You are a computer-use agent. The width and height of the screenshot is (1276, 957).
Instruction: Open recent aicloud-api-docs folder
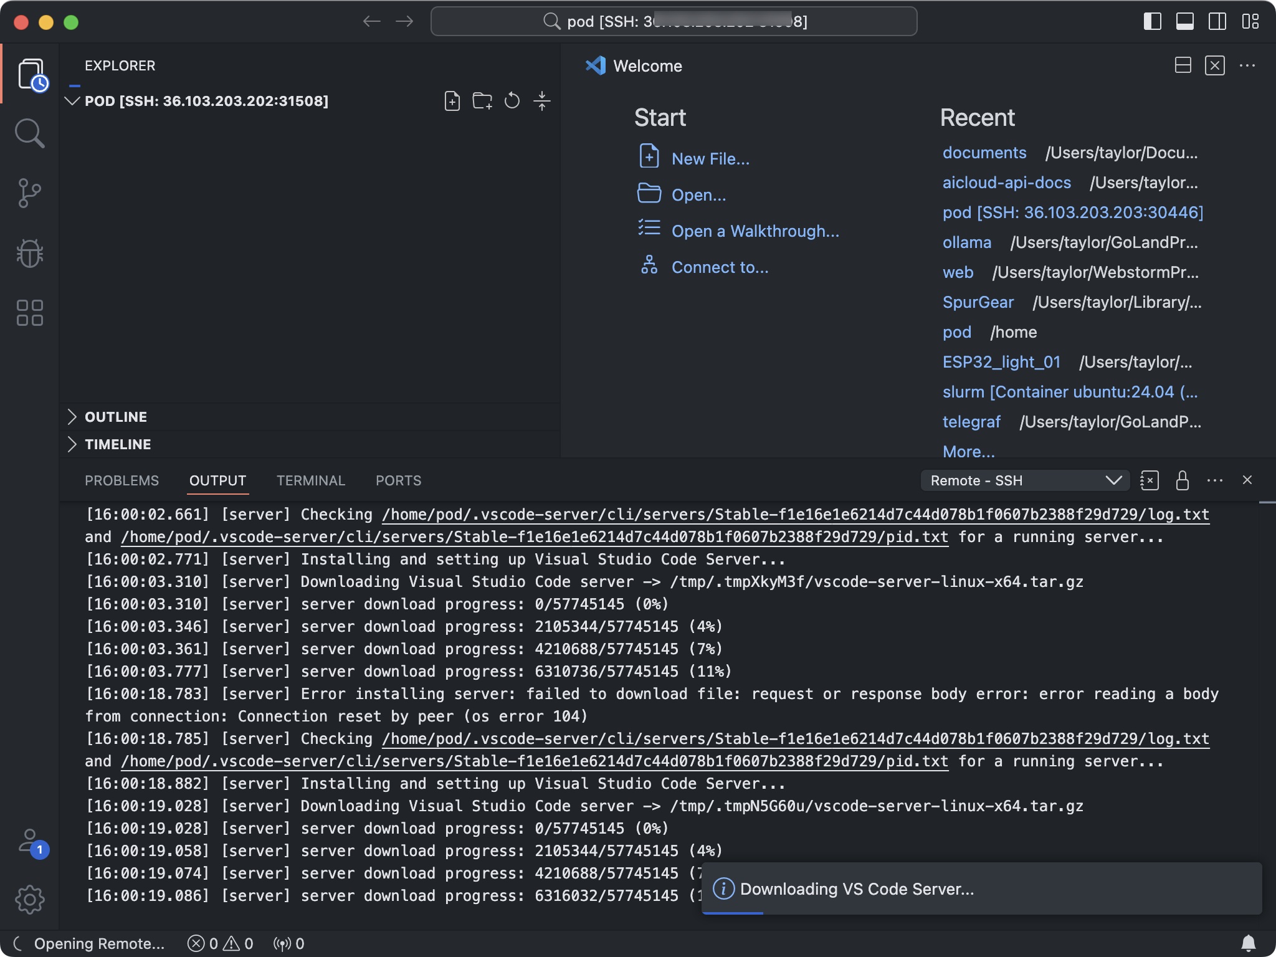pos(1007,183)
